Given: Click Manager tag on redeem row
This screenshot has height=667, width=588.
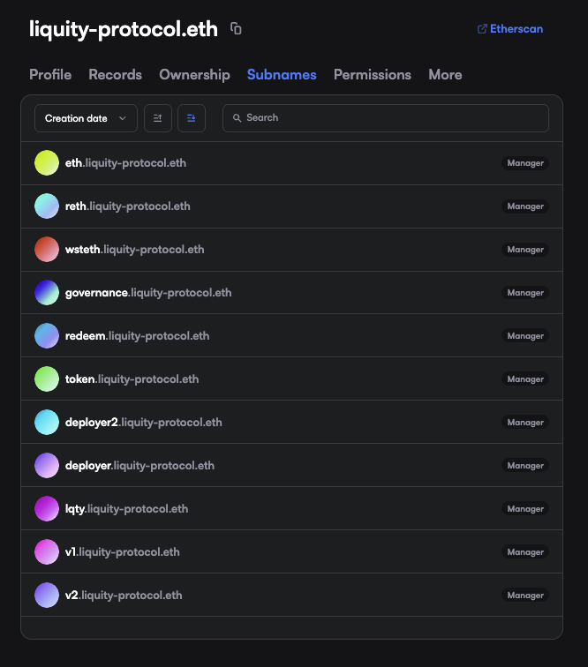Looking at the screenshot, I should pos(525,336).
